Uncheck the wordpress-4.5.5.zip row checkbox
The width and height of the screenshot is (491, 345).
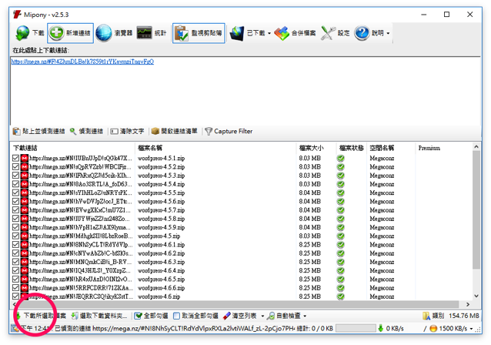[15, 193]
